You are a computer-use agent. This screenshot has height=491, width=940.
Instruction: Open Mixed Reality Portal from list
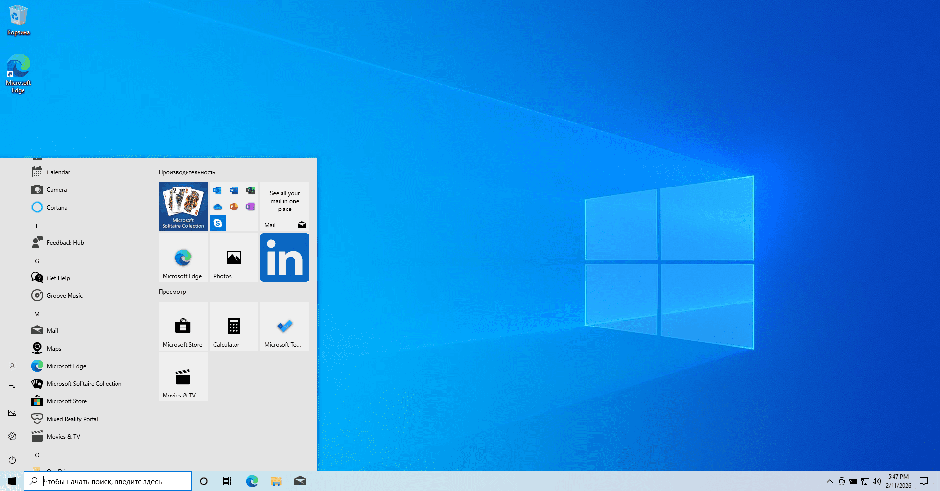(72, 419)
